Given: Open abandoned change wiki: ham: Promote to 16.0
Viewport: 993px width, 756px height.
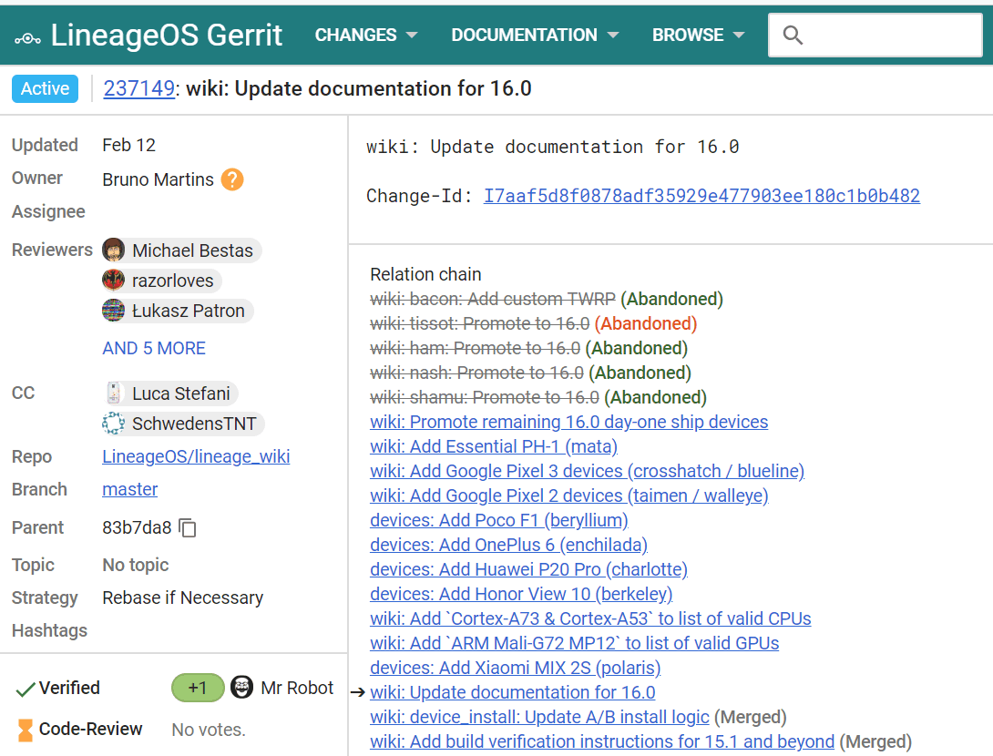Looking at the screenshot, I should pos(475,348).
